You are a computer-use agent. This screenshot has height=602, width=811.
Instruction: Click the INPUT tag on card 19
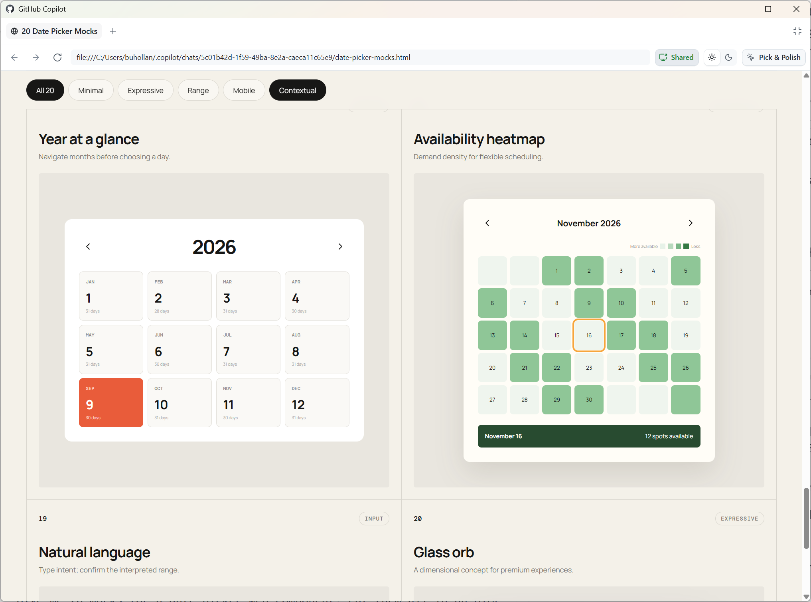click(x=374, y=519)
